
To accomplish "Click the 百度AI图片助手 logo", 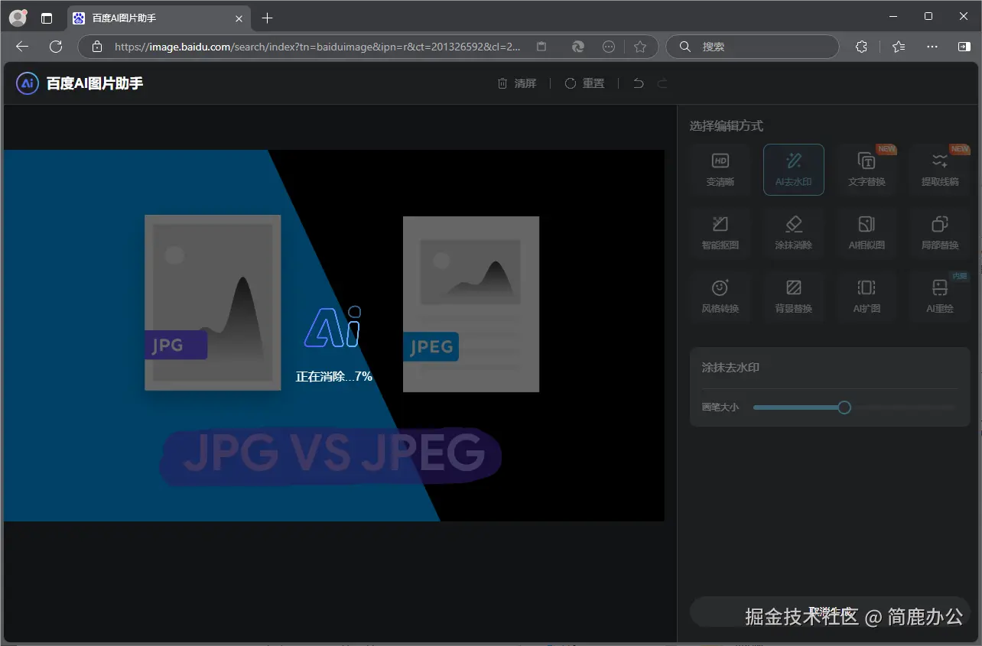I will pos(80,83).
